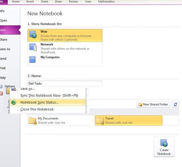
Task: Choose Save As in sidebar
Action: click(10, 49)
